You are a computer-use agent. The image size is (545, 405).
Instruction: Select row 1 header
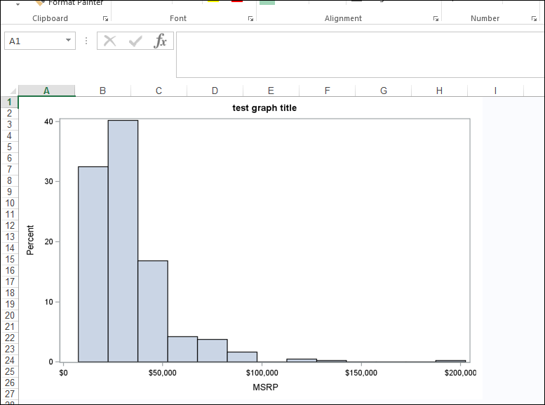pos(9,102)
